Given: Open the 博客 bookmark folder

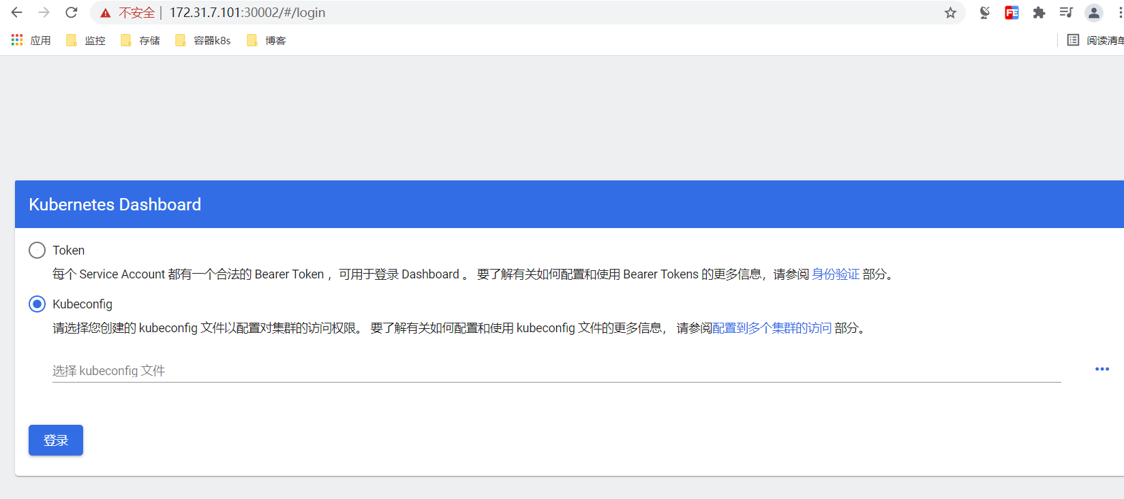Looking at the screenshot, I should (x=267, y=40).
